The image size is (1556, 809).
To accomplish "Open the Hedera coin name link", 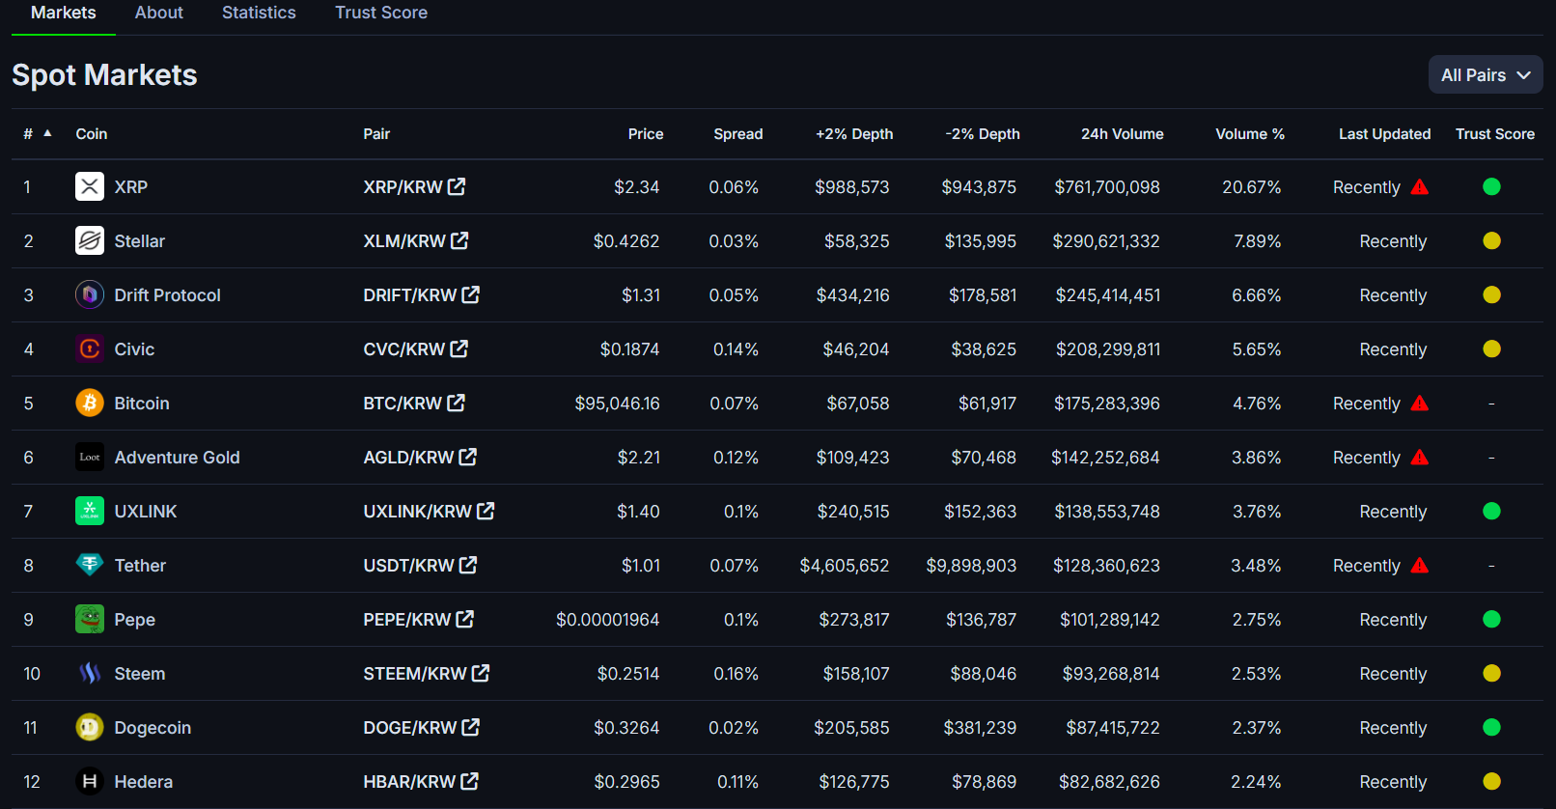I will tap(144, 782).
